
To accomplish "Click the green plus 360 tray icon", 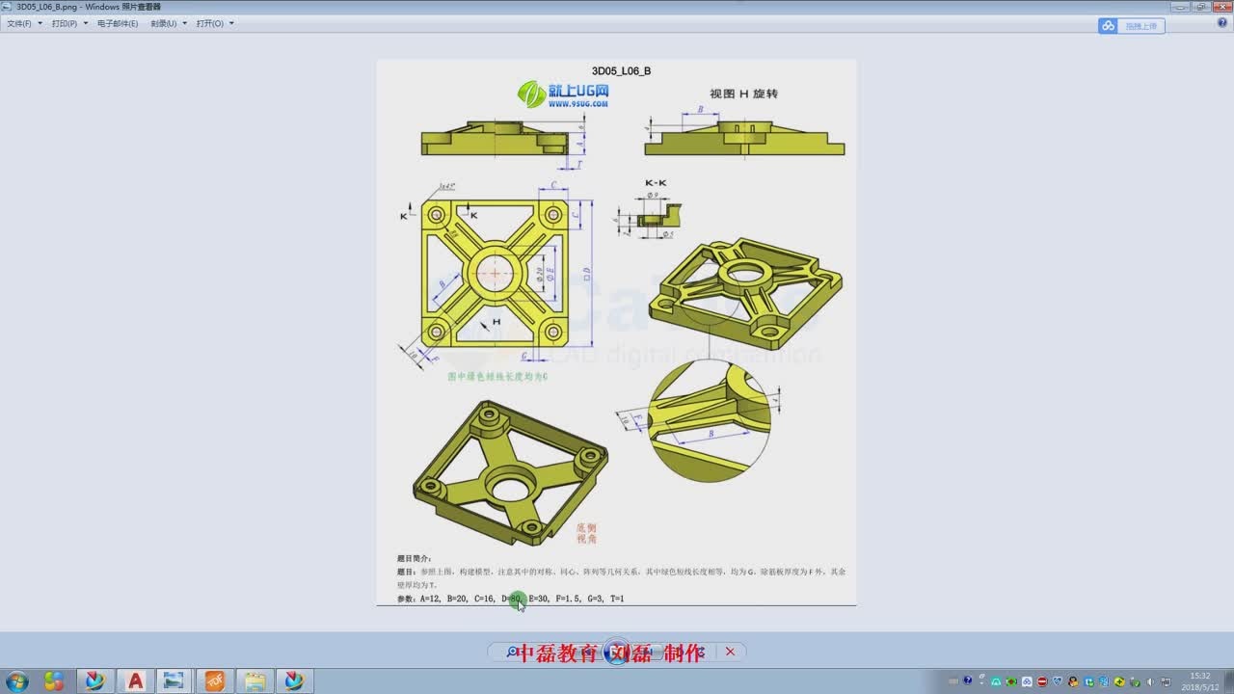I will (1119, 681).
